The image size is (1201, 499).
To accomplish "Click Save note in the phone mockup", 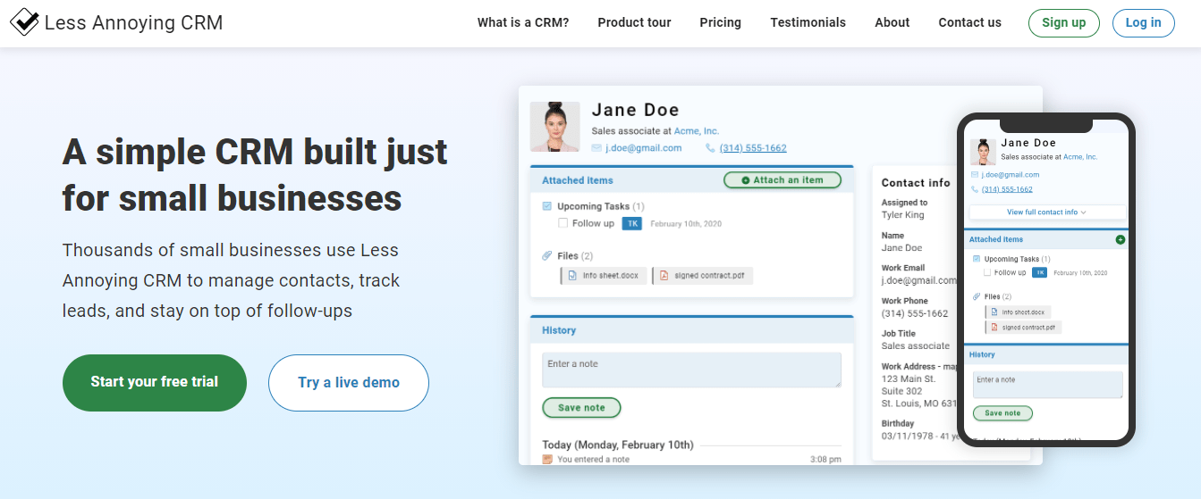I will pos(1002,413).
